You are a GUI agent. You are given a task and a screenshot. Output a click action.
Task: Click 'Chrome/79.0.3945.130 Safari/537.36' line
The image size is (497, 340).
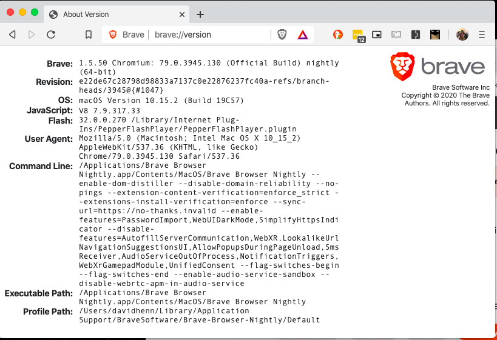click(159, 156)
